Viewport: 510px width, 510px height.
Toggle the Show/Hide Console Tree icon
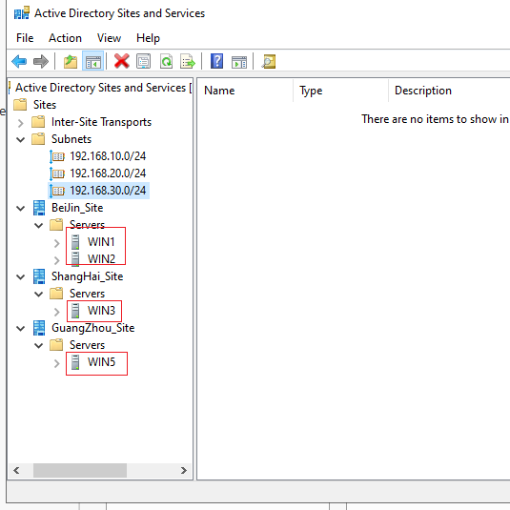click(x=93, y=61)
